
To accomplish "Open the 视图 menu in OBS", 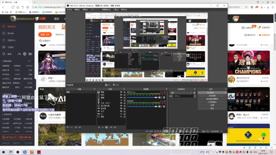I will 85,10.
